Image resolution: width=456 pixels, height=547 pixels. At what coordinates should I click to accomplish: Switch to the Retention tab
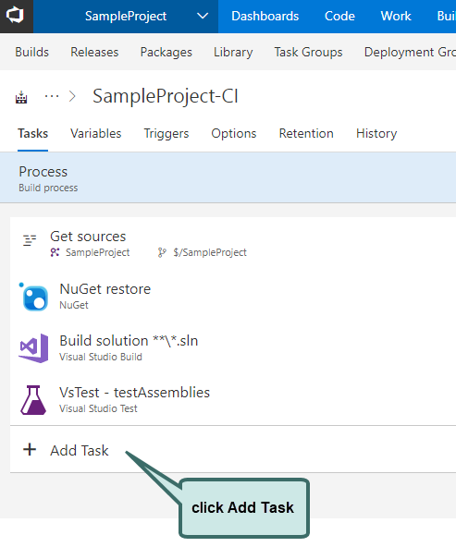tap(306, 134)
